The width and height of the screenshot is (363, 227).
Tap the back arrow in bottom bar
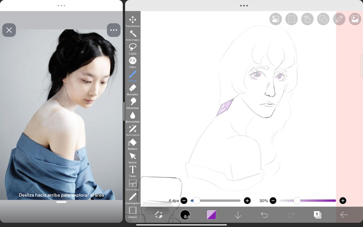tap(344, 215)
